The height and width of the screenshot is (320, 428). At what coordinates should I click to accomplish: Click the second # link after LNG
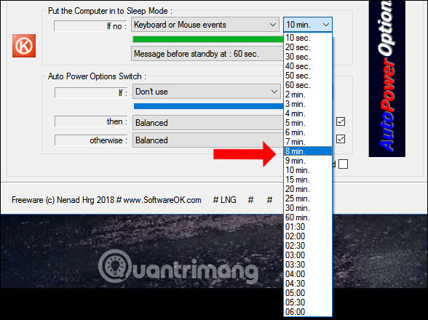(x=269, y=200)
